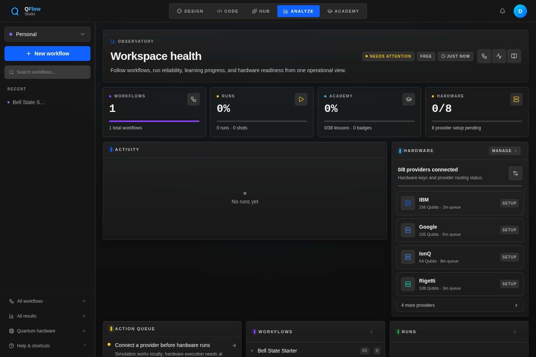The width and height of the screenshot is (536, 357).
Task: Switch to the Design tab
Action: click(x=190, y=11)
